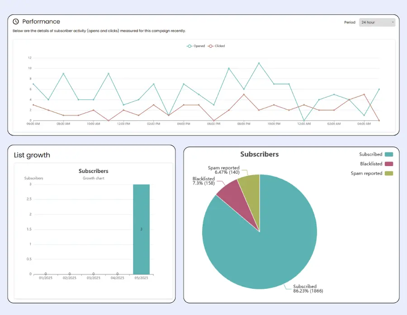Toggle the Opened series in line chart legend

coord(196,46)
